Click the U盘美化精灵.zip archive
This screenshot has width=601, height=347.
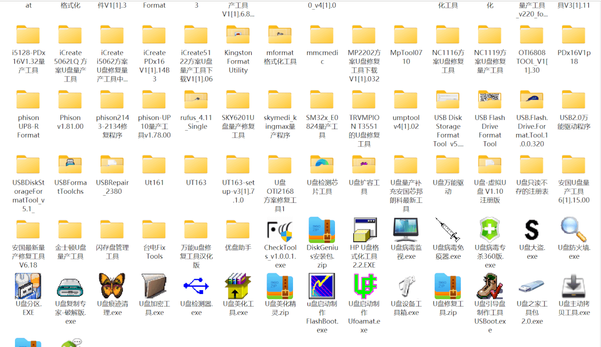click(x=280, y=286)
